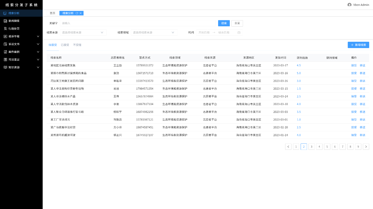Click the Vben Admin user avatar
The height and width of the screenshot is (209, 373).
click(x=349, y=5)
